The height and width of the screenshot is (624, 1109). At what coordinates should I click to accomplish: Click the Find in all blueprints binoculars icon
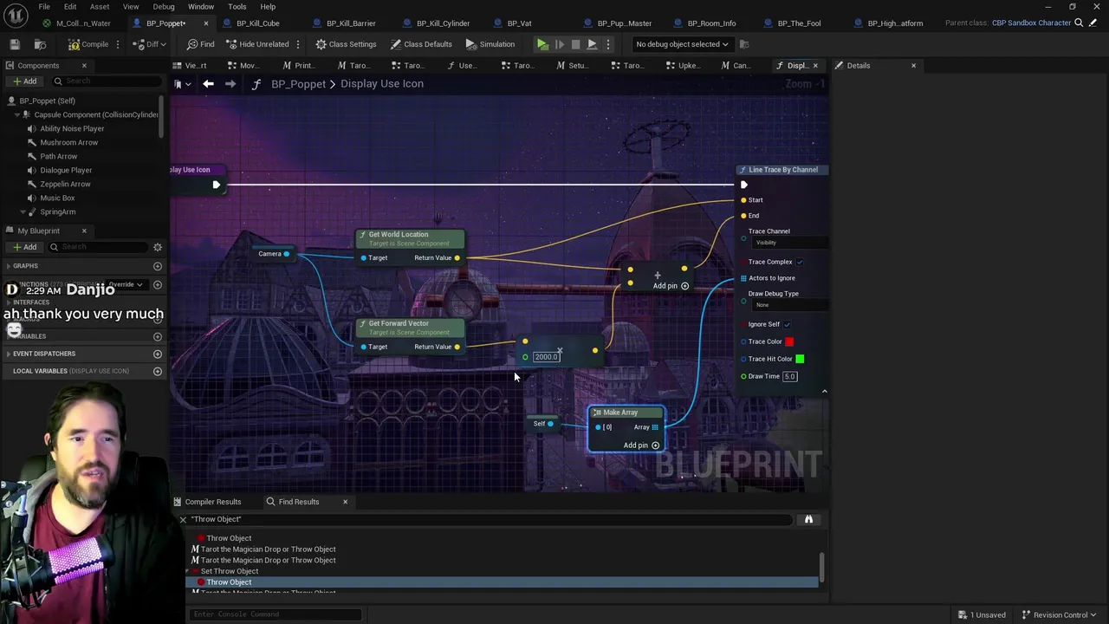click(808, 519)
